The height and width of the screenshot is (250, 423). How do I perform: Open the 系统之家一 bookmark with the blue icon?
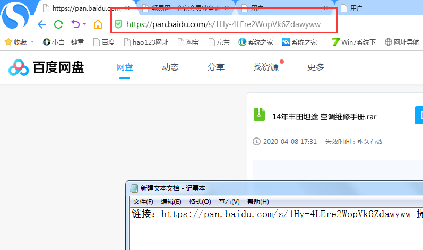pyautogui.click(x=303, y=42)
